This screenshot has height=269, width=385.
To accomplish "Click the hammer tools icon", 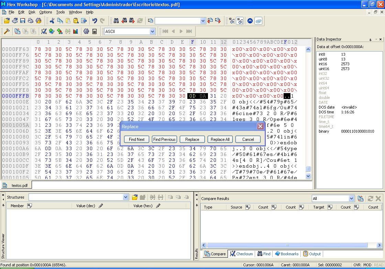I will pyautogui.click(x=7, y=31).
